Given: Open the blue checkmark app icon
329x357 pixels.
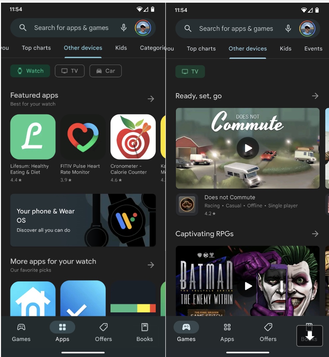Looking at the screenshot, I should (83, 298).
